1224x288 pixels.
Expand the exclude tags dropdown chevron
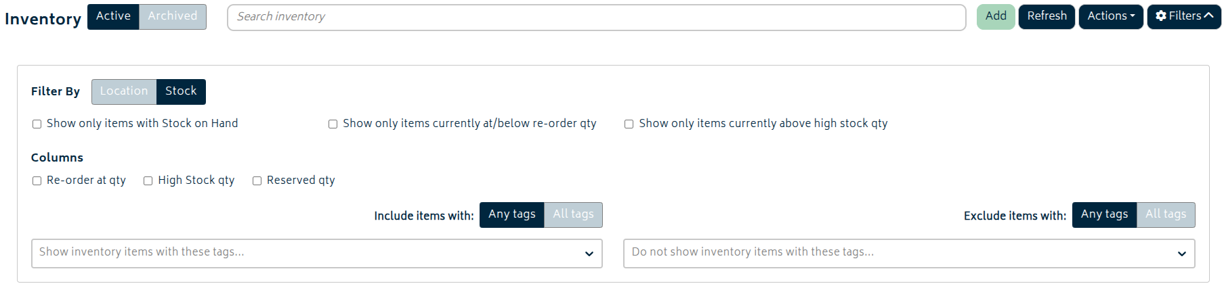pos(1181,254)
